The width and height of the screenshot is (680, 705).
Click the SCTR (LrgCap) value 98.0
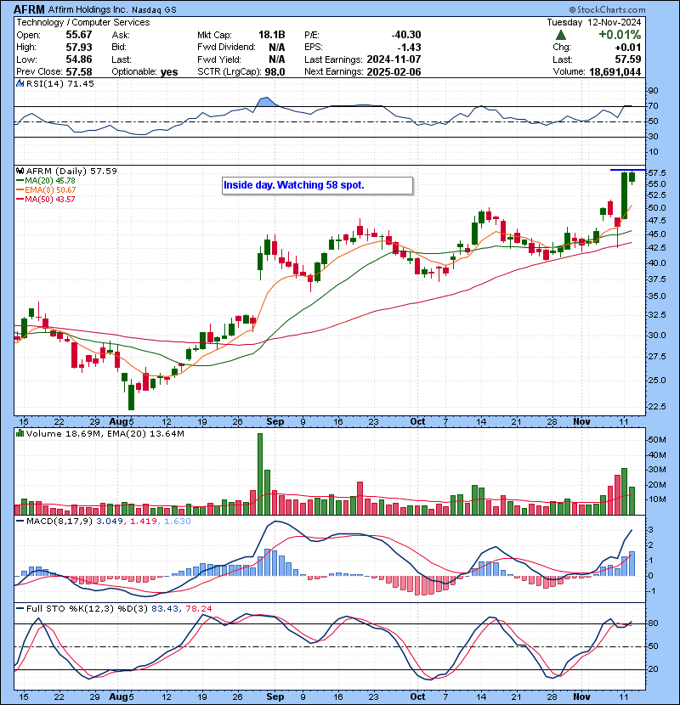(x=275, y=72)
